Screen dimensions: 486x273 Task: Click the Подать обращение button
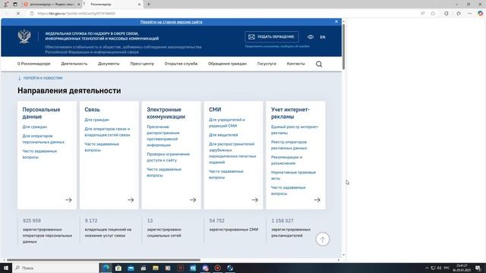tap(272, 37)
